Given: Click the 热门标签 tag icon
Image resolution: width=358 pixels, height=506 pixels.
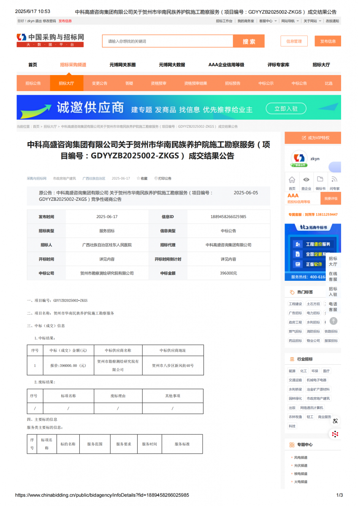Looking at the screenshot, I should pyautogui.click(x=292, y=292).
